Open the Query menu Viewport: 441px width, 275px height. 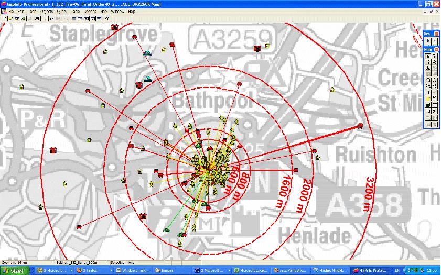click(62, 12)
